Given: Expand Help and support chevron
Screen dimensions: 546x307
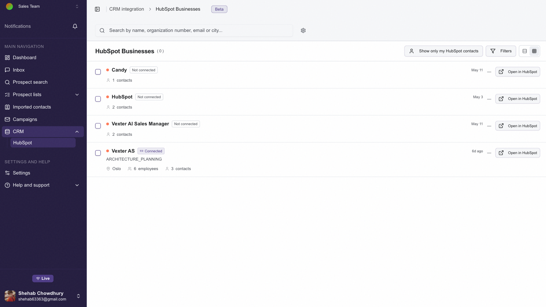Looking at the screenshot, I should (x=77, y=185).
